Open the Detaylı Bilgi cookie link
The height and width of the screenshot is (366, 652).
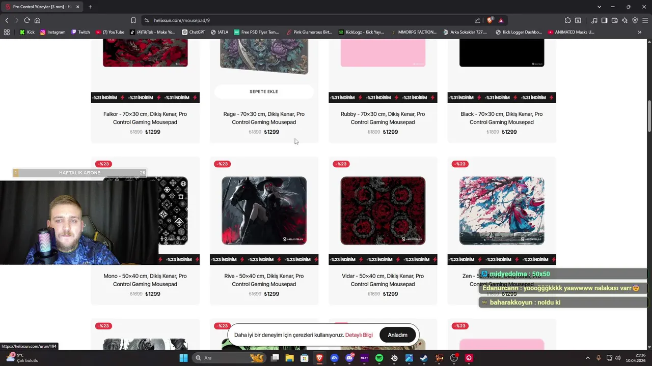359,335
